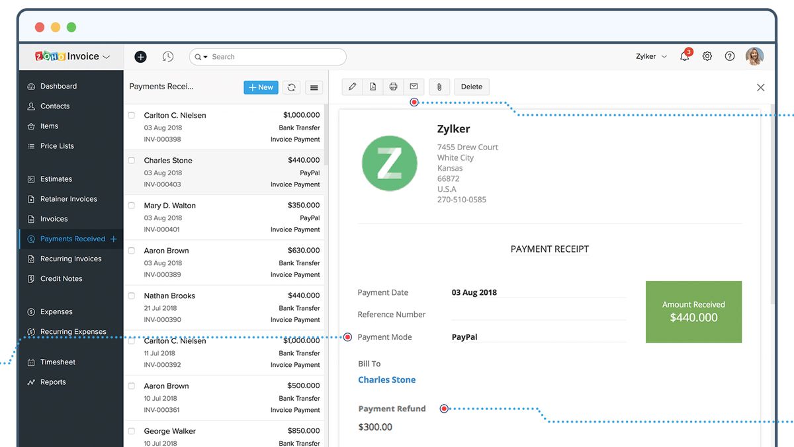Select George Walker $850.000 payment
The width and height of the screenshot is (794, 447).
[224, 434]
